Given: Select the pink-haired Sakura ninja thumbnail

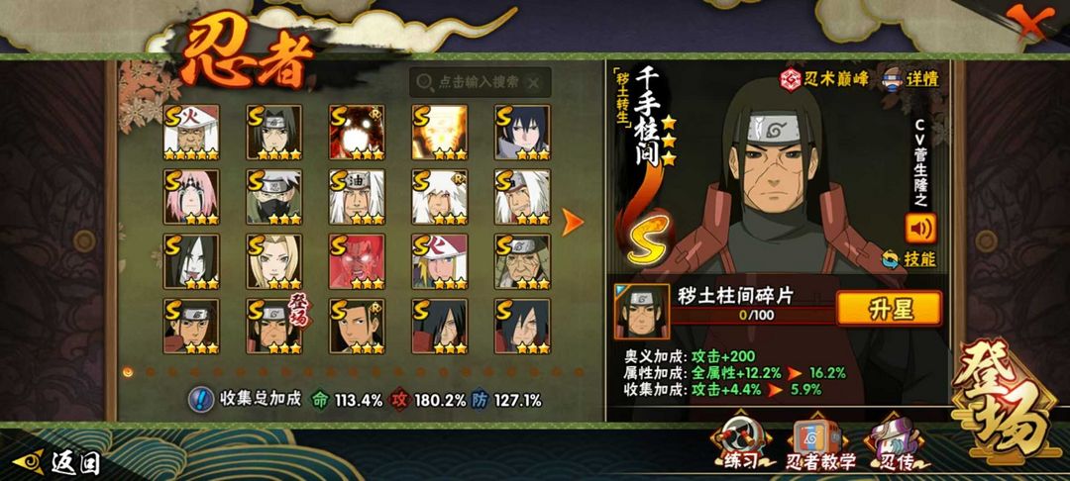Looking at the screenshot, I should [x=191, y=197].
